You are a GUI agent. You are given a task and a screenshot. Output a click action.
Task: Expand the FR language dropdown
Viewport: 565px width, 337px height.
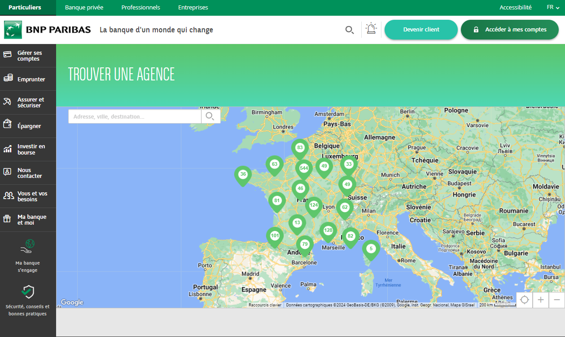click(553, 8)
